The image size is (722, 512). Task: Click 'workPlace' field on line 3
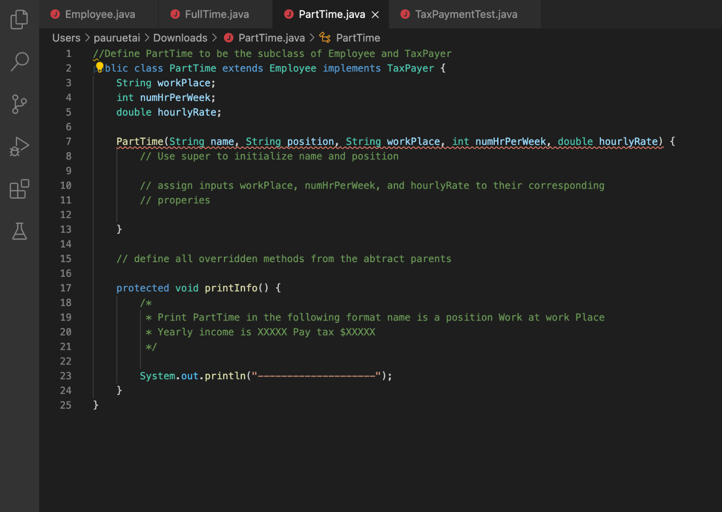[184, 83]
